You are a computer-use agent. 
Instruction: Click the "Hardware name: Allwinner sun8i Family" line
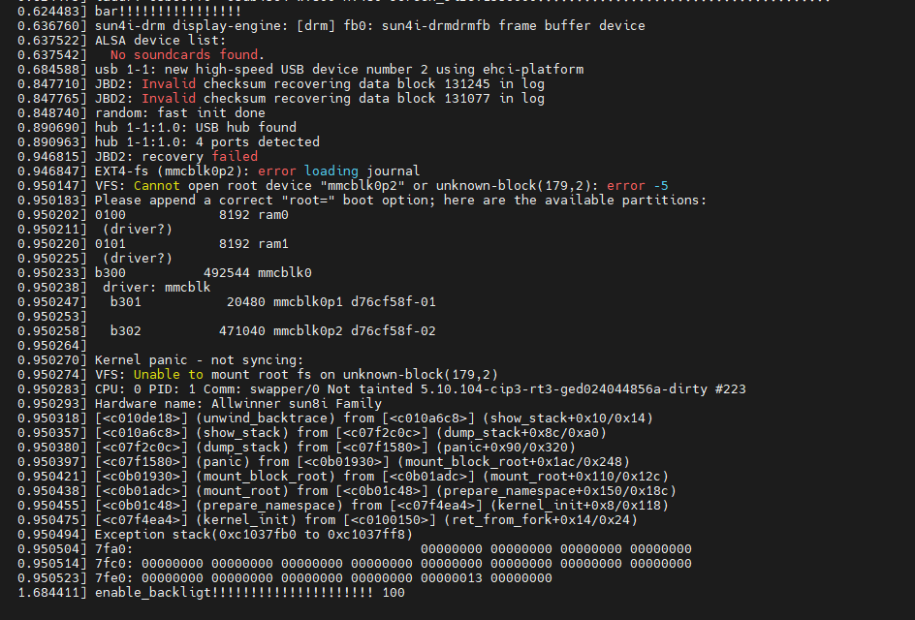238,404
